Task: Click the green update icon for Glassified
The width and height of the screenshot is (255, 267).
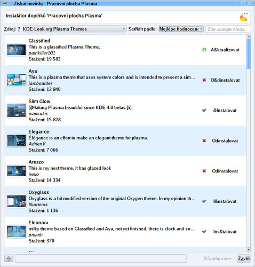Action: [204, 50]
